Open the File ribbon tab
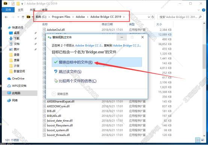The width and height of the screenshot is (208, 145). 8,10
